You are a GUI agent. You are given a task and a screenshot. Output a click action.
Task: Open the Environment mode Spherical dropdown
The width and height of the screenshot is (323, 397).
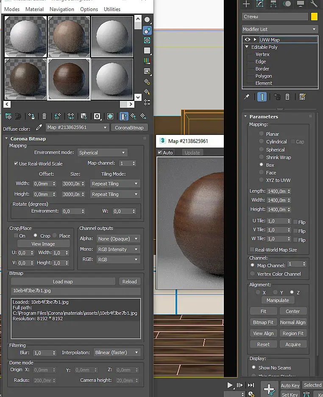click(102, 153)
